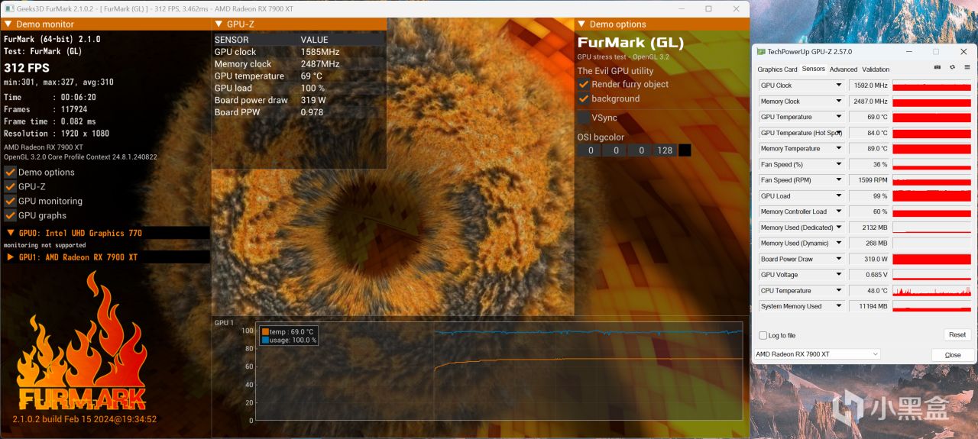The height and width of the screenshot is (439, 978).
Task: Enable Log to file in GPU-Z
Action: coord(763,335)
